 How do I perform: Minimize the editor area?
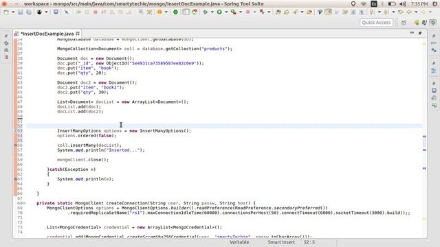point(412,33)
